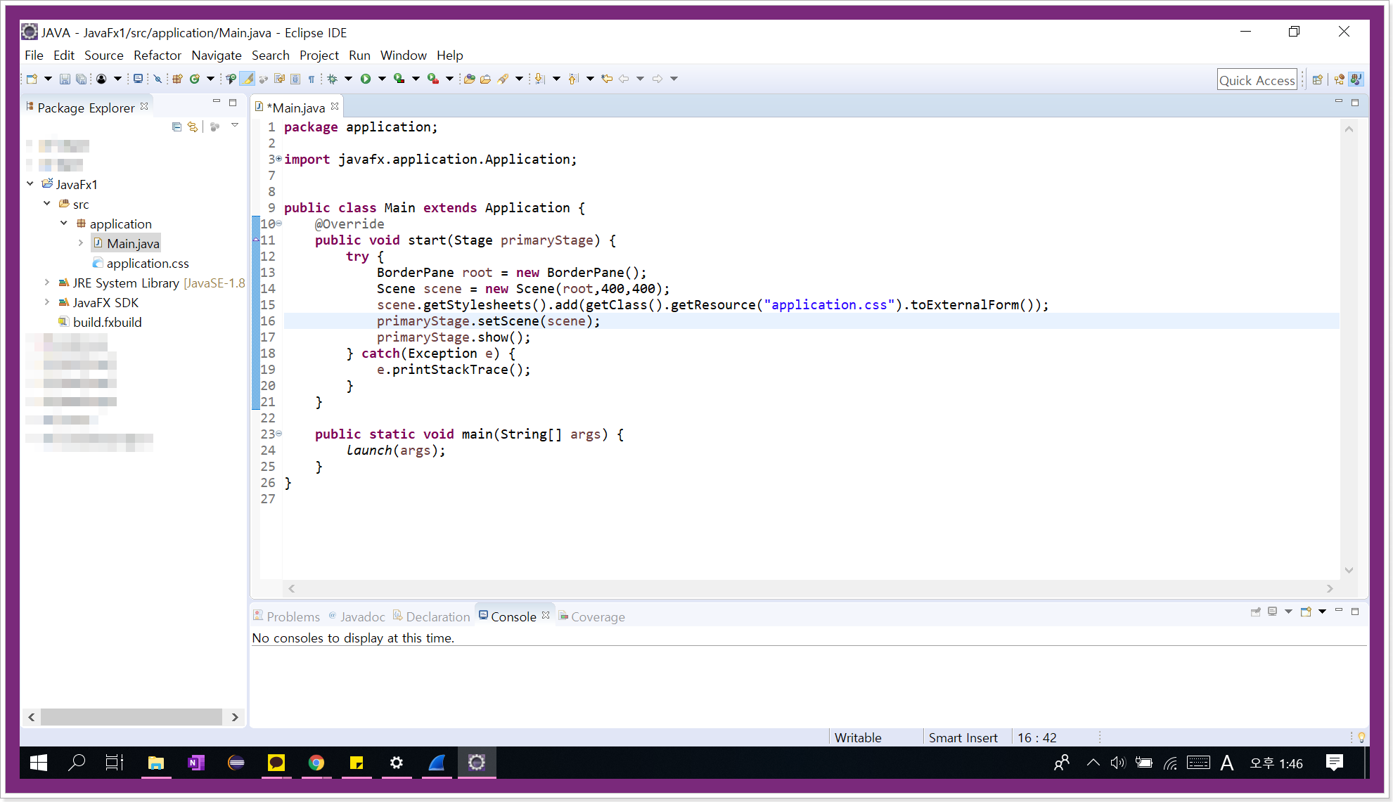The image size is (1393, 802).
Task: Open the Debug button dropdown arrow
Action: click(x=348, y=79)
